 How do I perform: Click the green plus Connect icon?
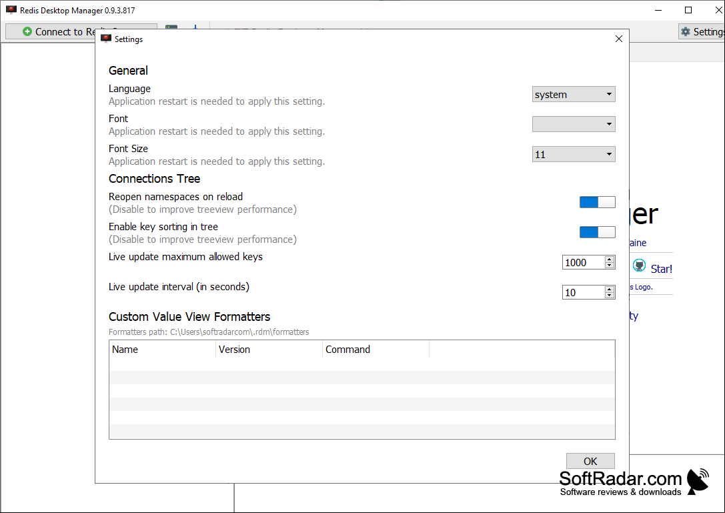coord(27,31)
